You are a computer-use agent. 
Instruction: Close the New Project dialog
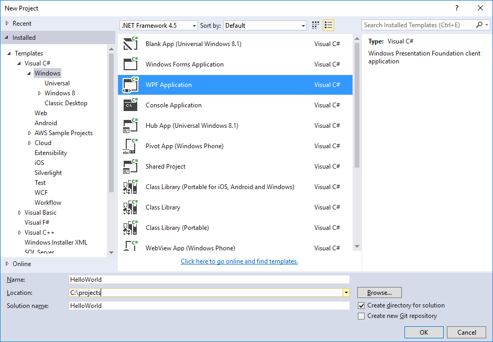[480, 8]
